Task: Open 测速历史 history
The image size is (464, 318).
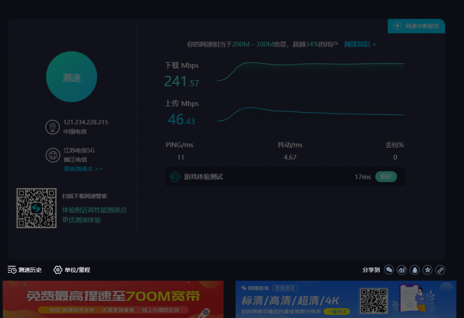Action: coord(25,270)
